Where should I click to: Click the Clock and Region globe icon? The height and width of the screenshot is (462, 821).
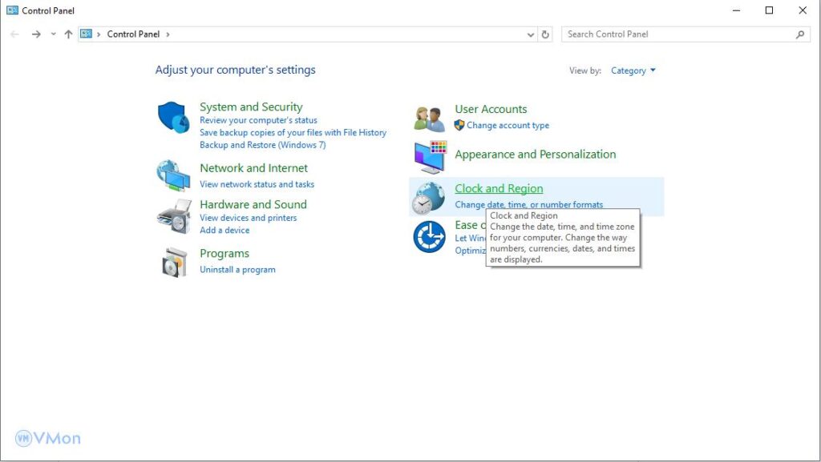click(x=428, y=198)
